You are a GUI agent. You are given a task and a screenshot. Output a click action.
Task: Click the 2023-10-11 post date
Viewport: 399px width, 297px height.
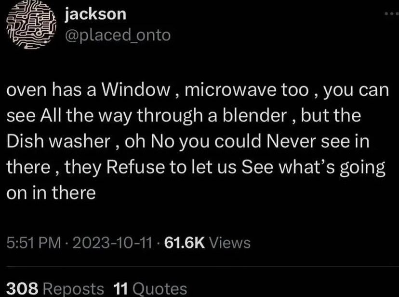click(113, 243)
